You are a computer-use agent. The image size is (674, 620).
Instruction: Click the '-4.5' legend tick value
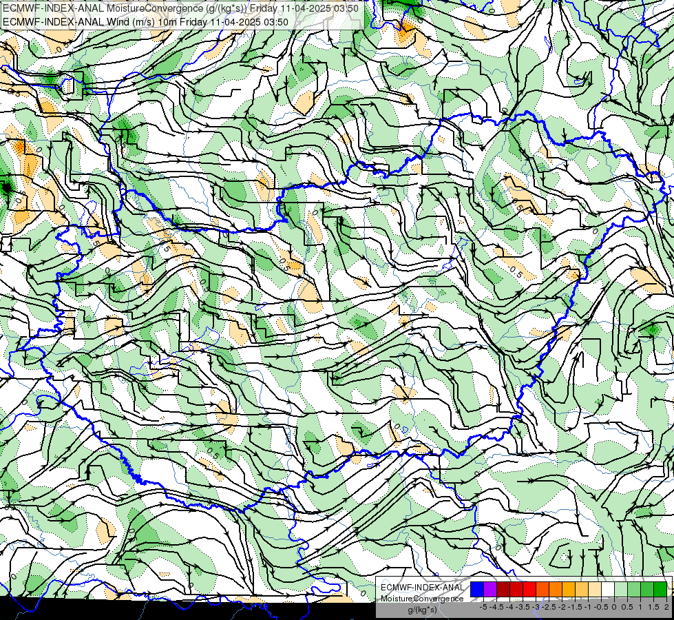[496, 607]
